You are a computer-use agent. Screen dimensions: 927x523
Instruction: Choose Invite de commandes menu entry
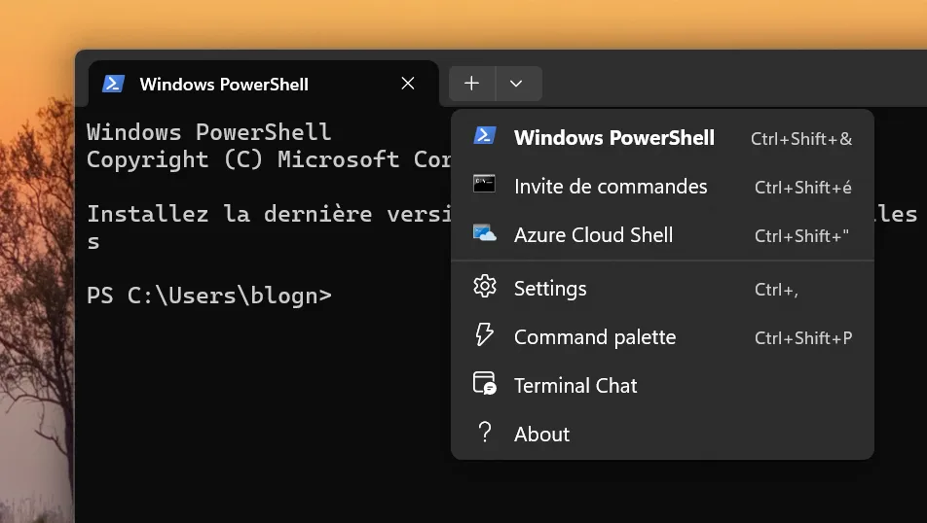click(611, 187)
